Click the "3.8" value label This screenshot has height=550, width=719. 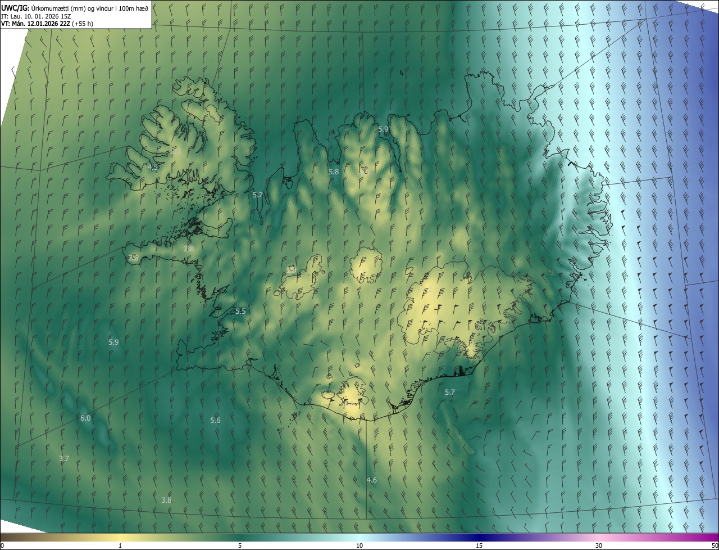tap(166, 500)
